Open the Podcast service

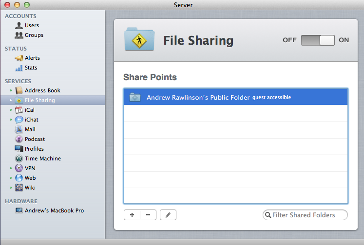[x=35, y=139]
